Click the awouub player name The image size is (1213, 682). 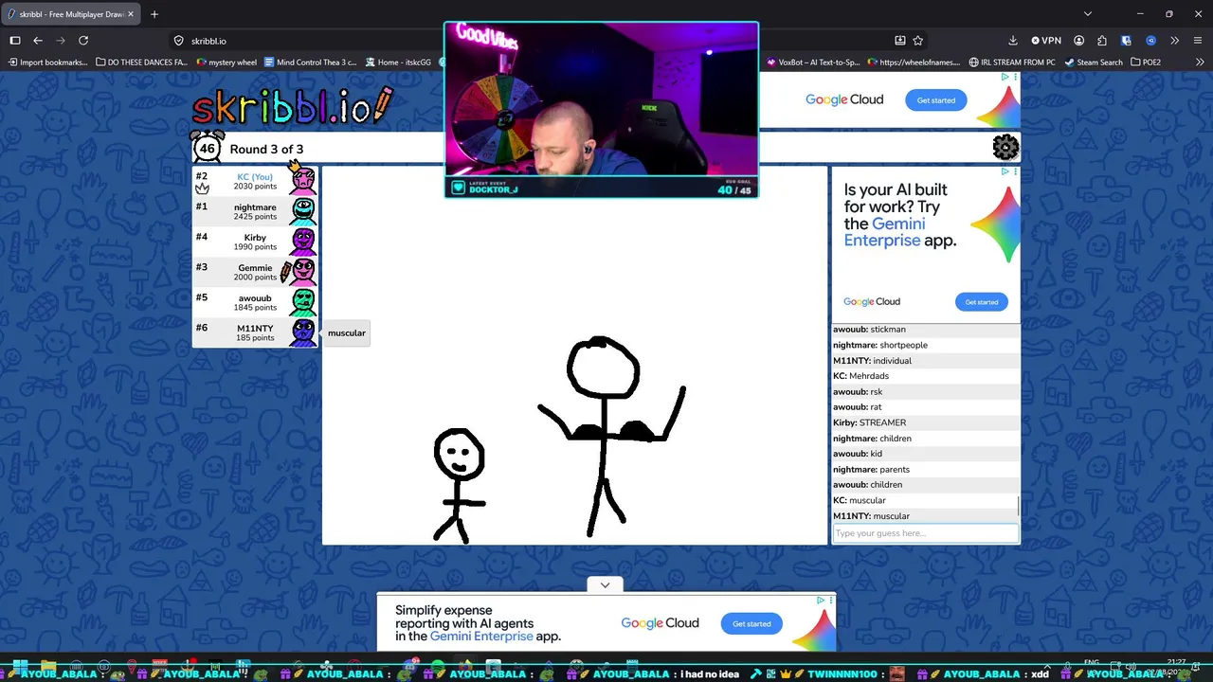point(255,298)
